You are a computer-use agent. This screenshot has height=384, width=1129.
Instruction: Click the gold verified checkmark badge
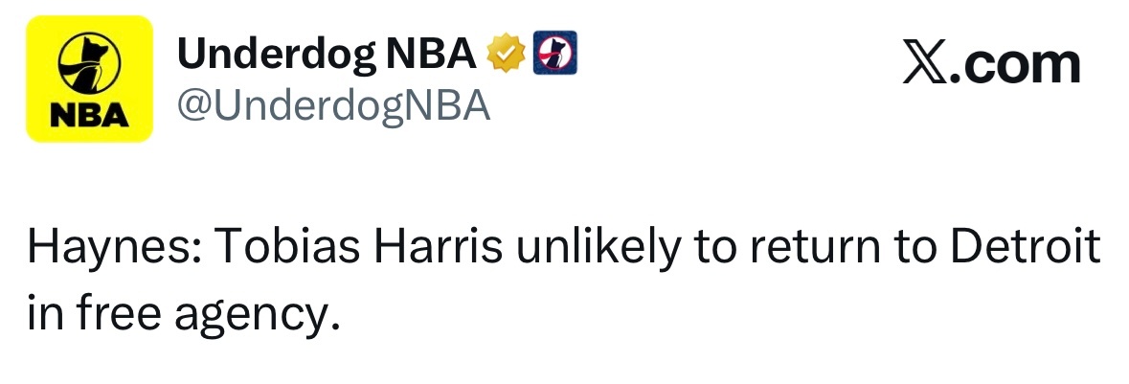point(506,54)
